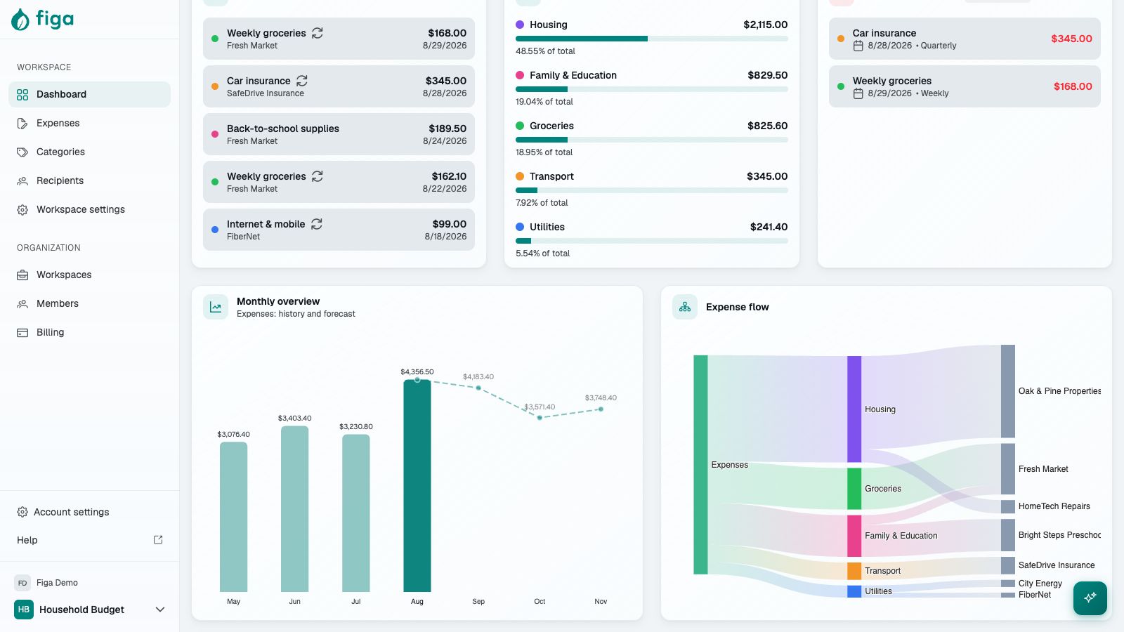Click the purple Housing category dot
The height and width of the screenshot is (632, 1124).
[x=520, y=25]
